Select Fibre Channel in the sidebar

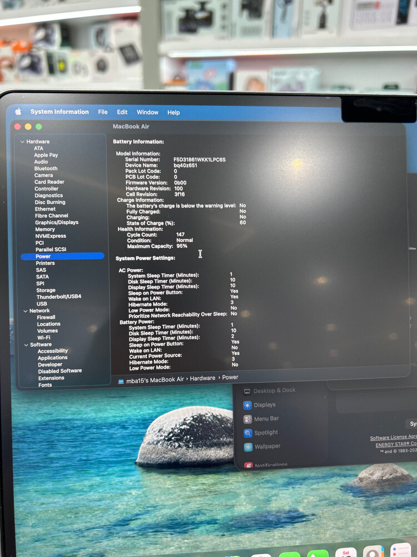(x=51, y=216)
